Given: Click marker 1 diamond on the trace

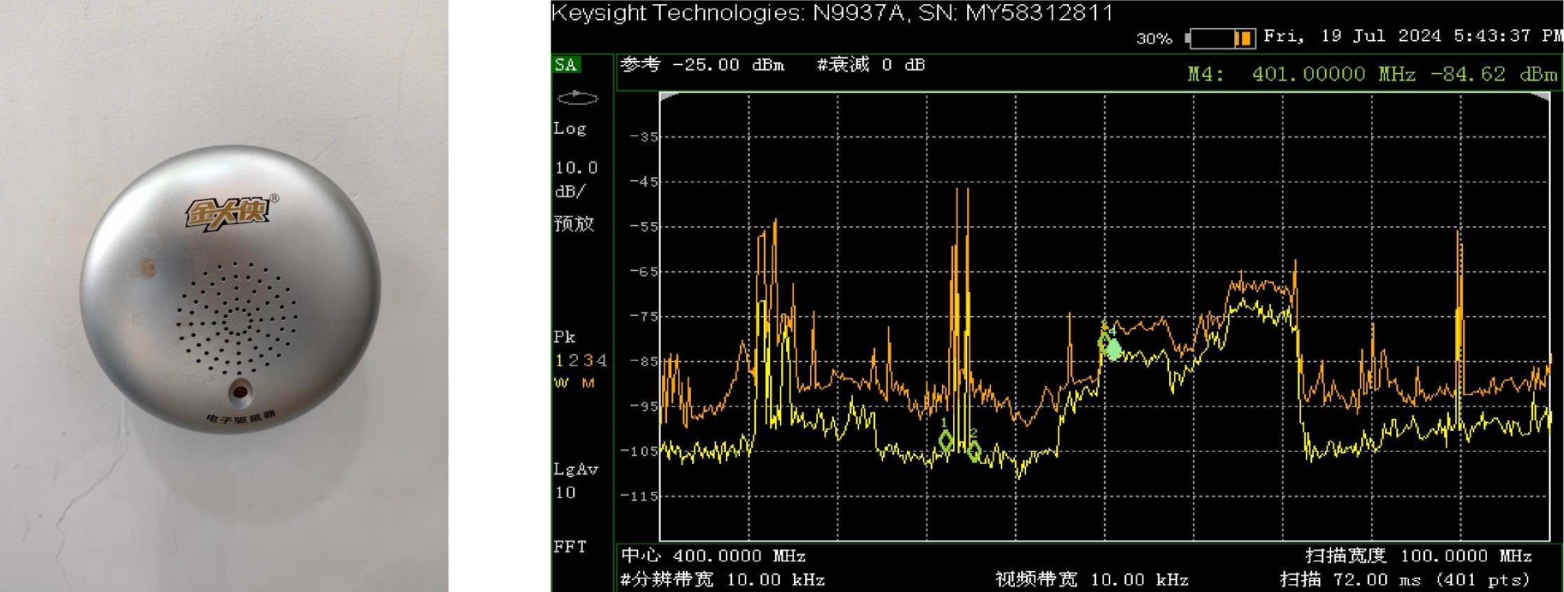Looking at the screenshot, I should point(945,441).
